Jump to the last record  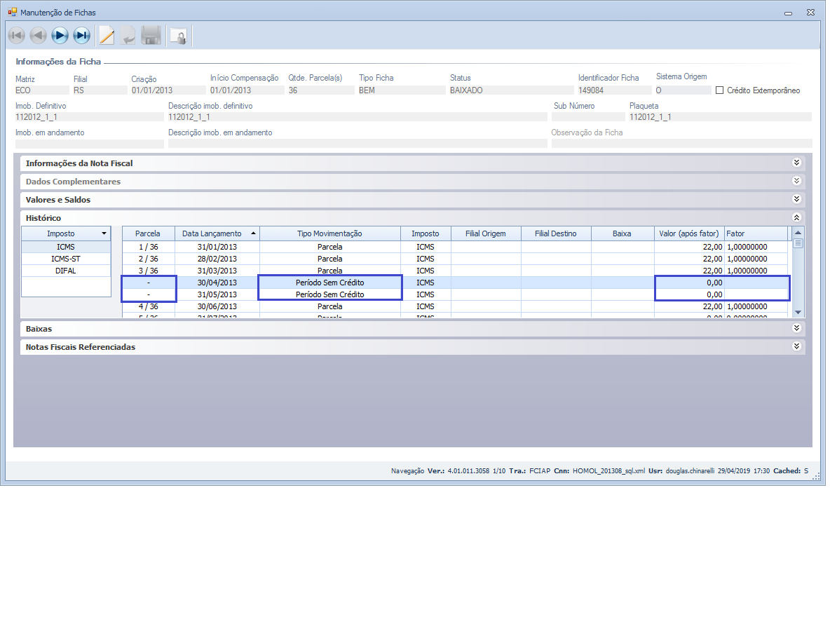click(82, 35)
